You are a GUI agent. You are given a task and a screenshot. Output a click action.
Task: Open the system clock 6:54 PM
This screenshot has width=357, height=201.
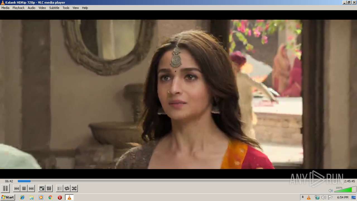[x=342, y=197]
